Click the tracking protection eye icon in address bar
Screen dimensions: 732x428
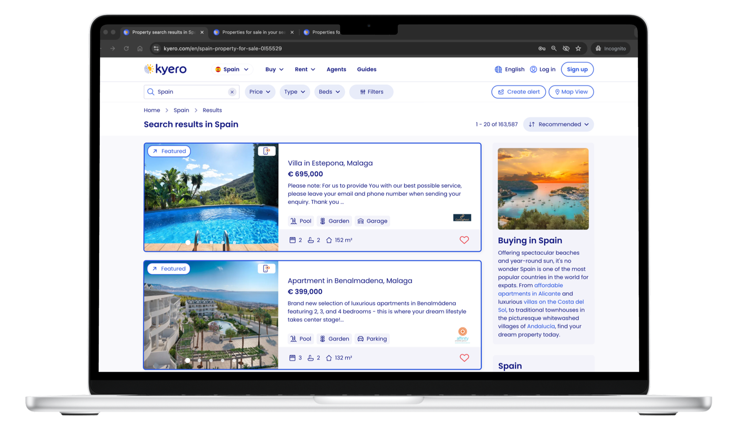[566, 48]
